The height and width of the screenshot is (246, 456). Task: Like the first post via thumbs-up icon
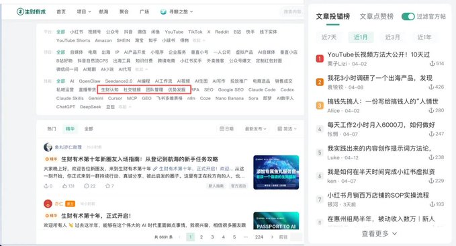tap(64, 186)
